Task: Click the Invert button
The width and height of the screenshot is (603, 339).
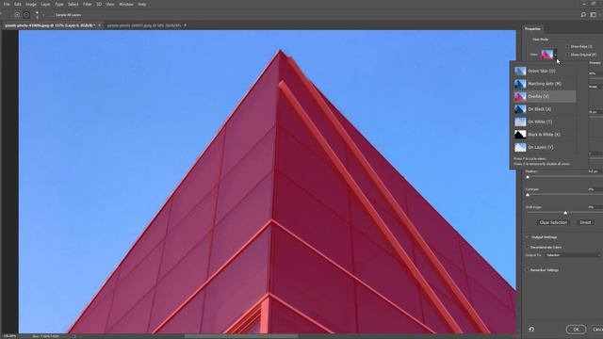Action: coord(585,222)
